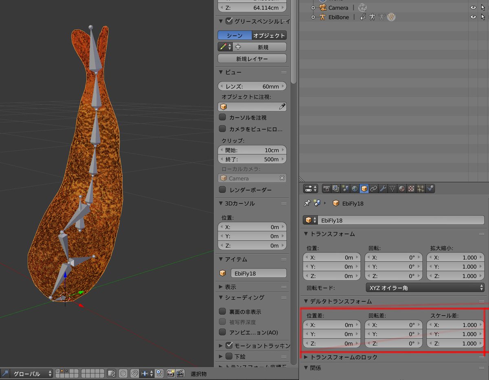489x380 pixels.
Task: Enable the カーソルを注視 checkbox
Action: 222,117
